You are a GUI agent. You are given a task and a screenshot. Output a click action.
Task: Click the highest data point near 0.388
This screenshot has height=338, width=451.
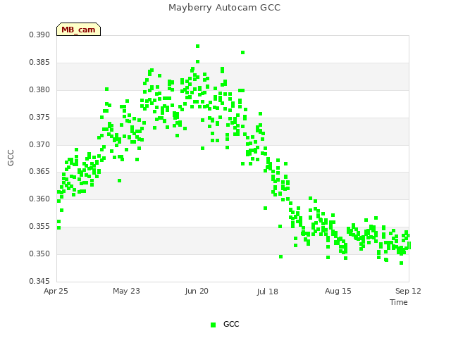pos(197,46)
